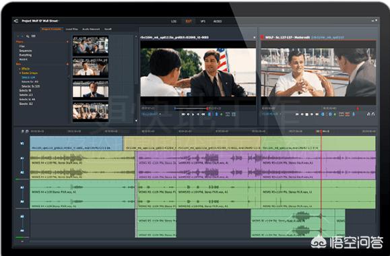Click the search magnifier icon in bin panel
This screenshot has width=390, height=256.
(x=28, y=36)
